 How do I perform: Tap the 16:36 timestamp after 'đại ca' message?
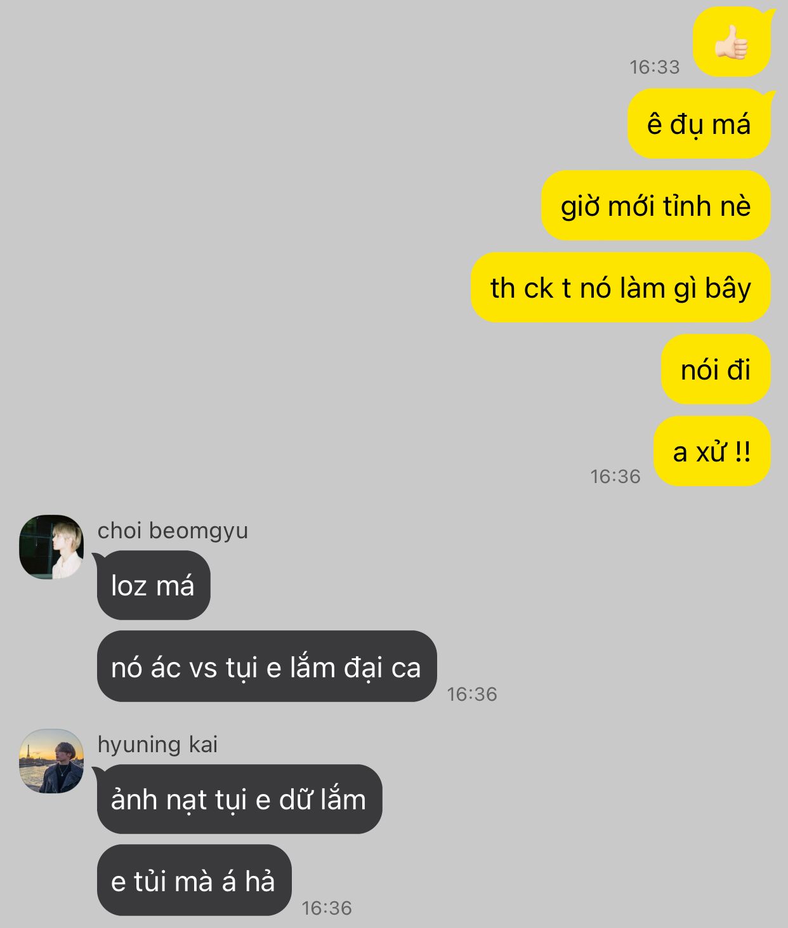coord(472,694)
